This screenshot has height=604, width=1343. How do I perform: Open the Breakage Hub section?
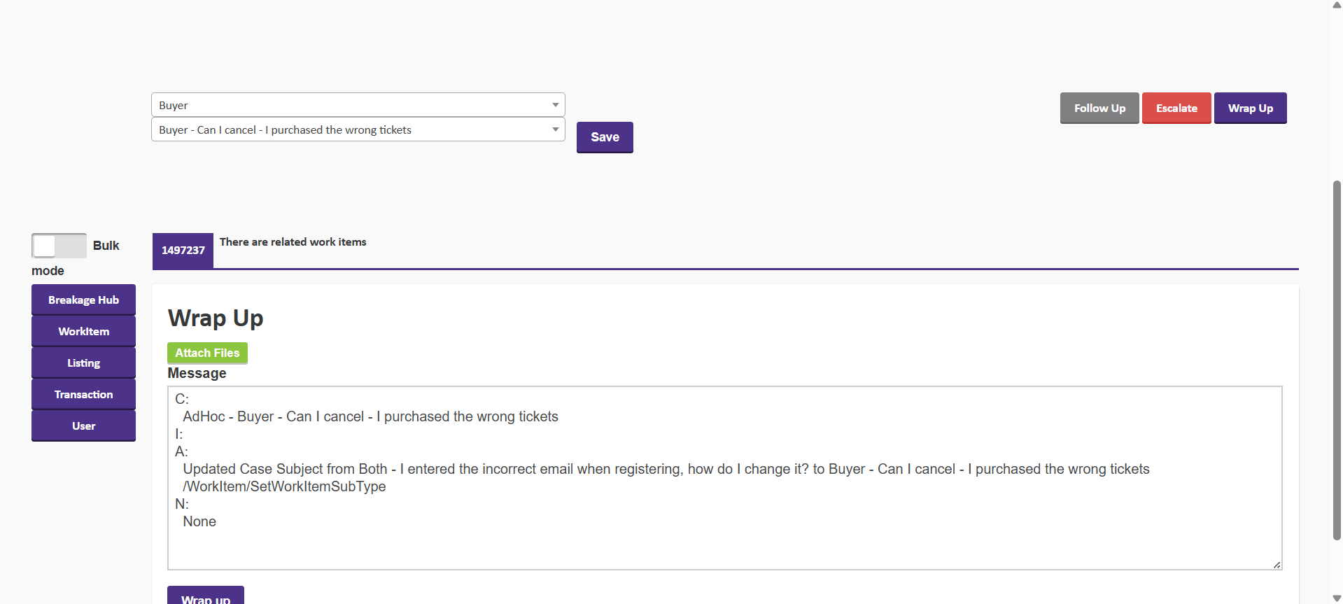(x=83, y=300)
